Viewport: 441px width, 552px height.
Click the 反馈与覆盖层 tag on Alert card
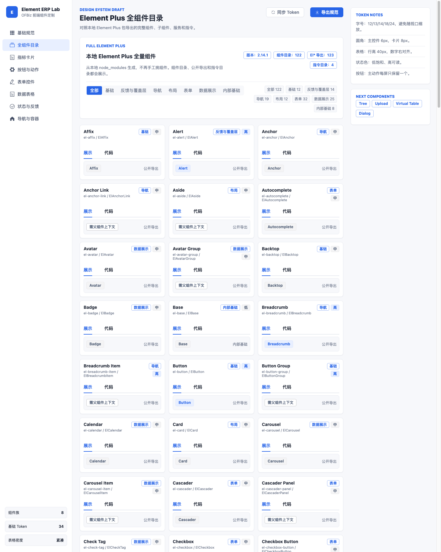tap(227, 132)
